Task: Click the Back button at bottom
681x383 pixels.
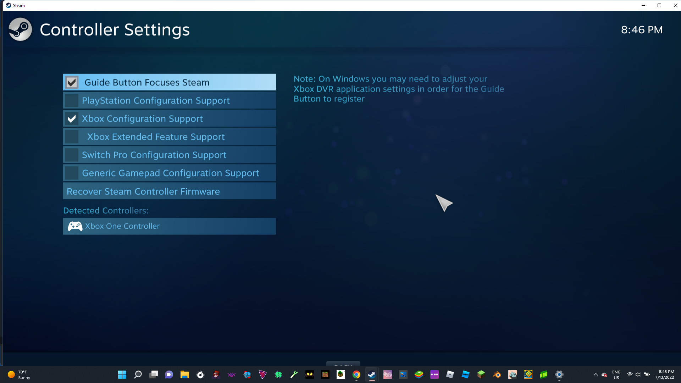Action: pyautogui.click(x=343, y=364)
